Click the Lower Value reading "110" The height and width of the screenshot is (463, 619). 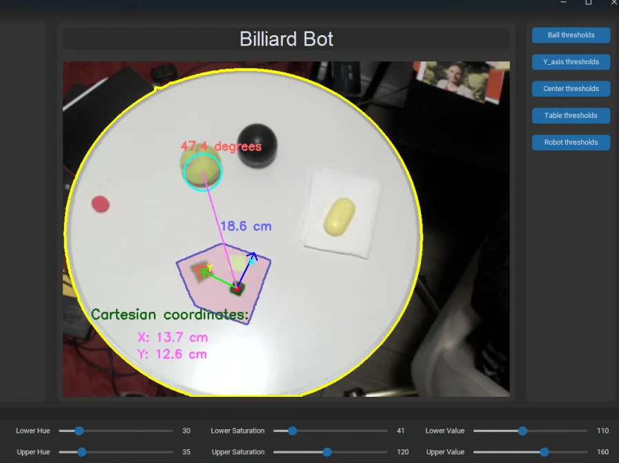tap(603, 431)
